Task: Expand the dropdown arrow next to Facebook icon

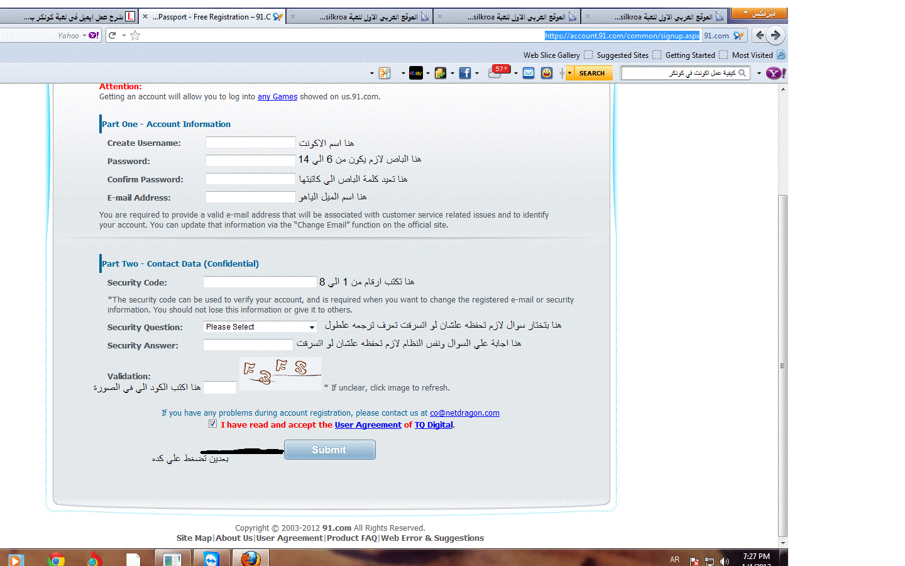Action: 477,74
